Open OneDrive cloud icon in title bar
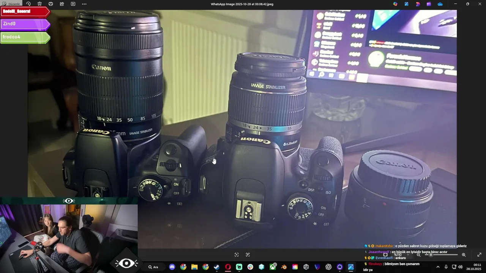The image size is (486, 273). click(x=440, y=4)
